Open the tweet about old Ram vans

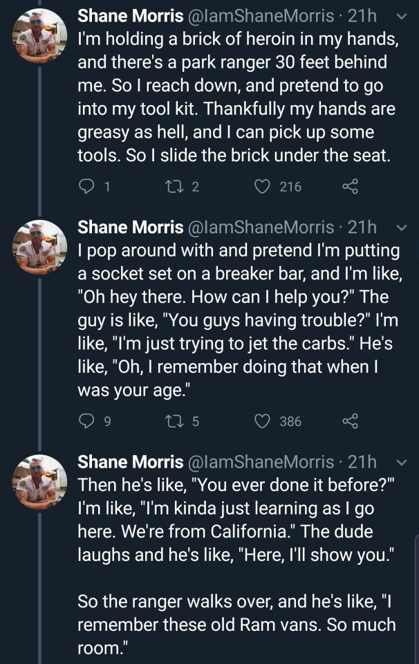(x=236, y=553)
